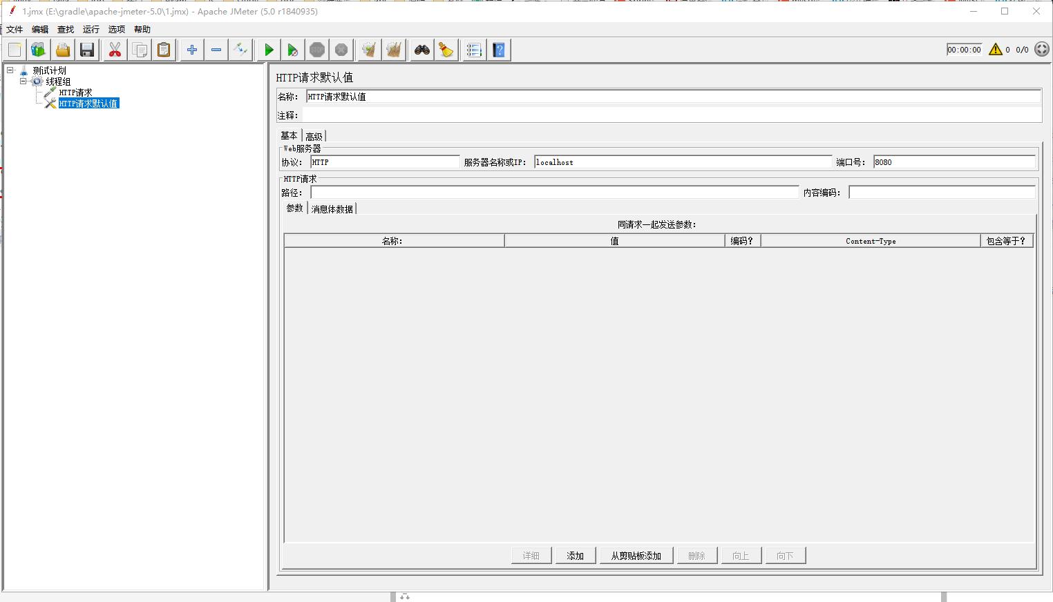The width and height of the screenshot is (1053, 602).
Task: Select the 线程组 tree item
Action: click(x=58, y=81)
